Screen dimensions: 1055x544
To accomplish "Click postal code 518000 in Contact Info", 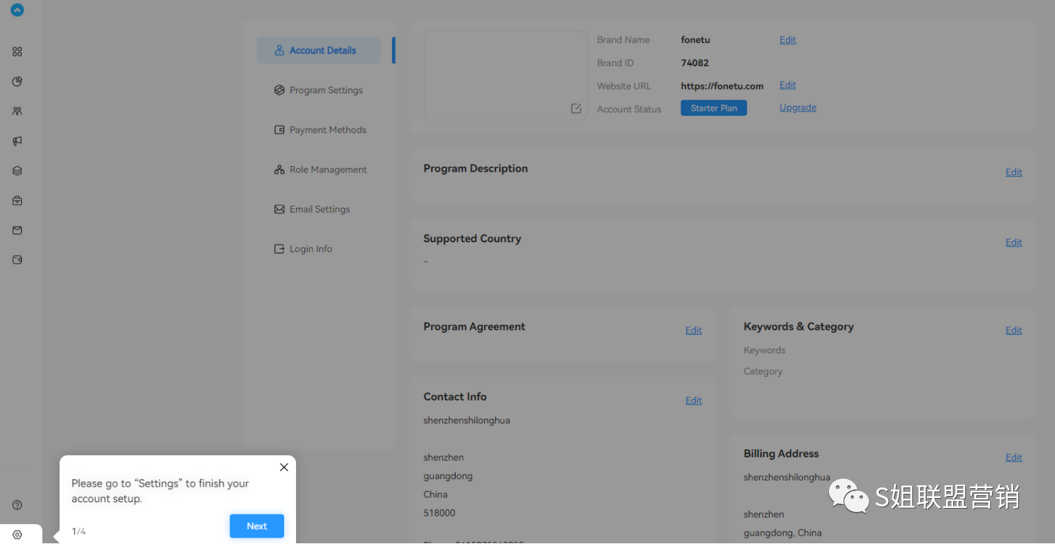I will point(440,513).
